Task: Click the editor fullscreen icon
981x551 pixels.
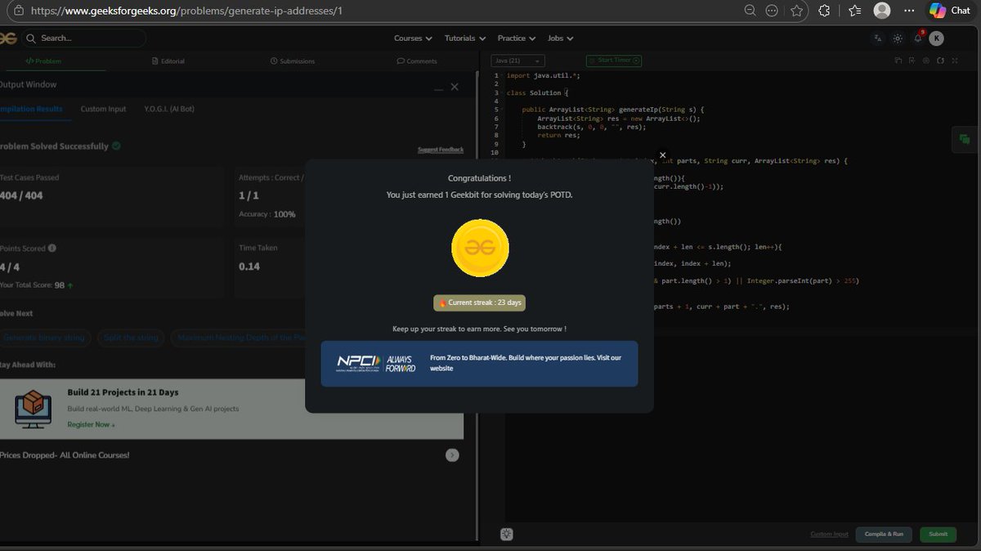Action: [x=954, y=60]
